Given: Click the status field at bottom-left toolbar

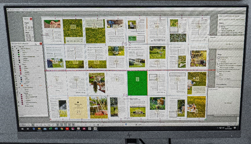Looking at the screenshot, I should pyautogui.click(x=25, y=125).
